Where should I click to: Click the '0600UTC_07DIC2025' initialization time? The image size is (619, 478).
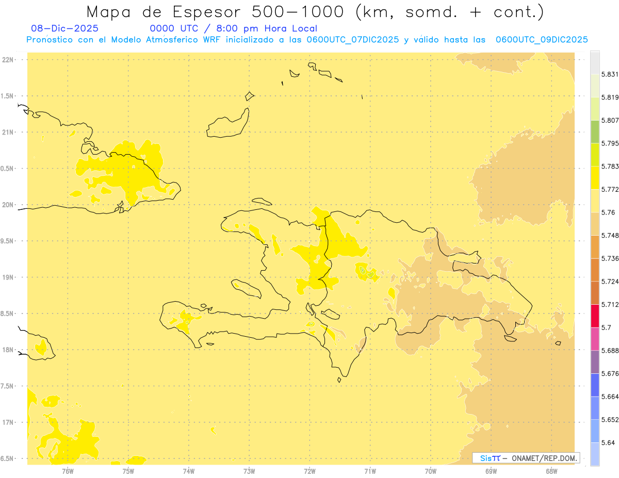(352, 40)
